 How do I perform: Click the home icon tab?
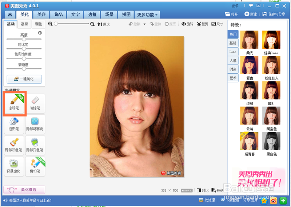10,15
